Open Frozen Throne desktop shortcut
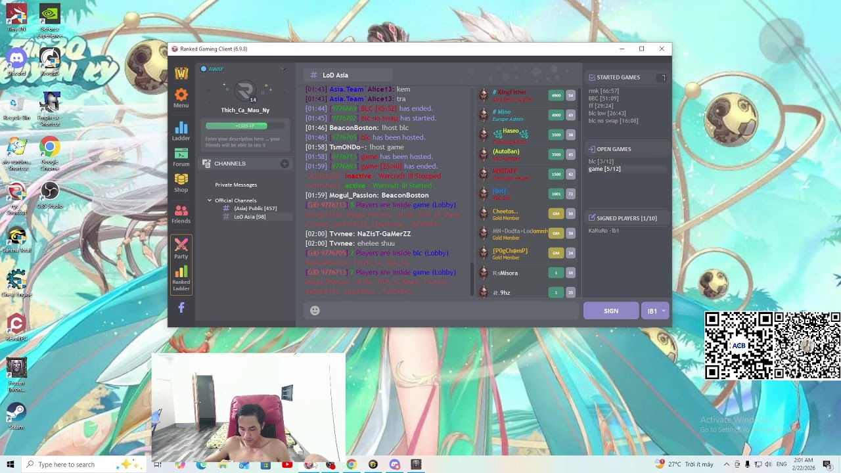Viewport: 841px width, 473px height. (x=16, y=375)
